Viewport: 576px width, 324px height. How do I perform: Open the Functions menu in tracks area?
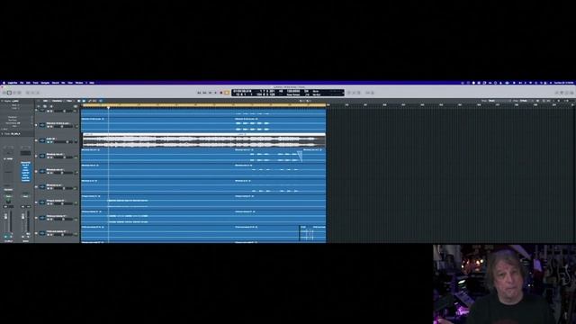coord(57,101)
